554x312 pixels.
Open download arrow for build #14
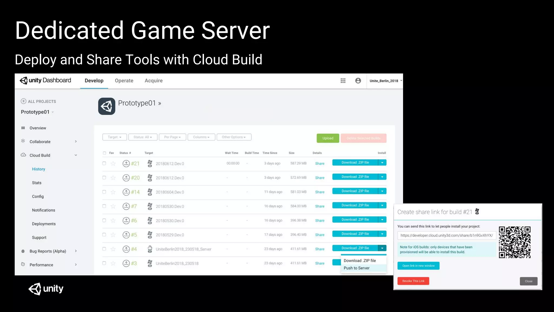[382, 191]
